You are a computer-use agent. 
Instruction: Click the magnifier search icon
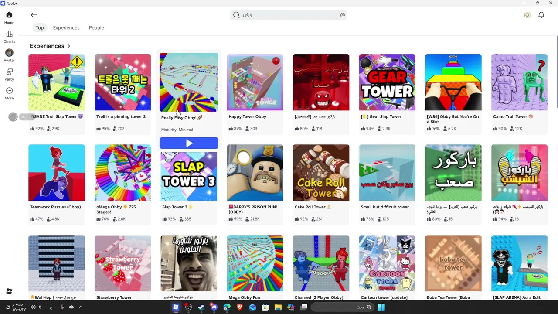click(x=236, y=15)
